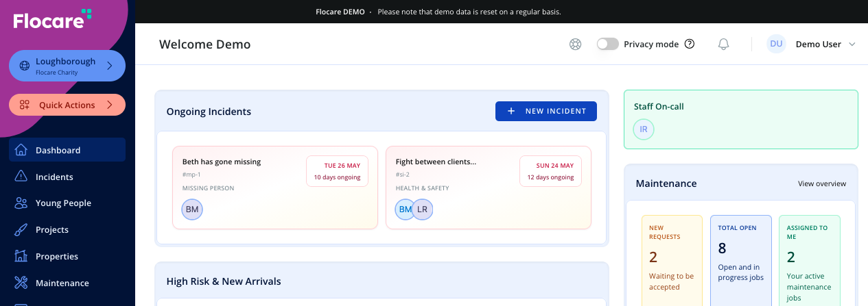The image size is (868, 306).
Task: Click the plus icon in New Incident
Action: pyautogui.click(x=511, y=111)
